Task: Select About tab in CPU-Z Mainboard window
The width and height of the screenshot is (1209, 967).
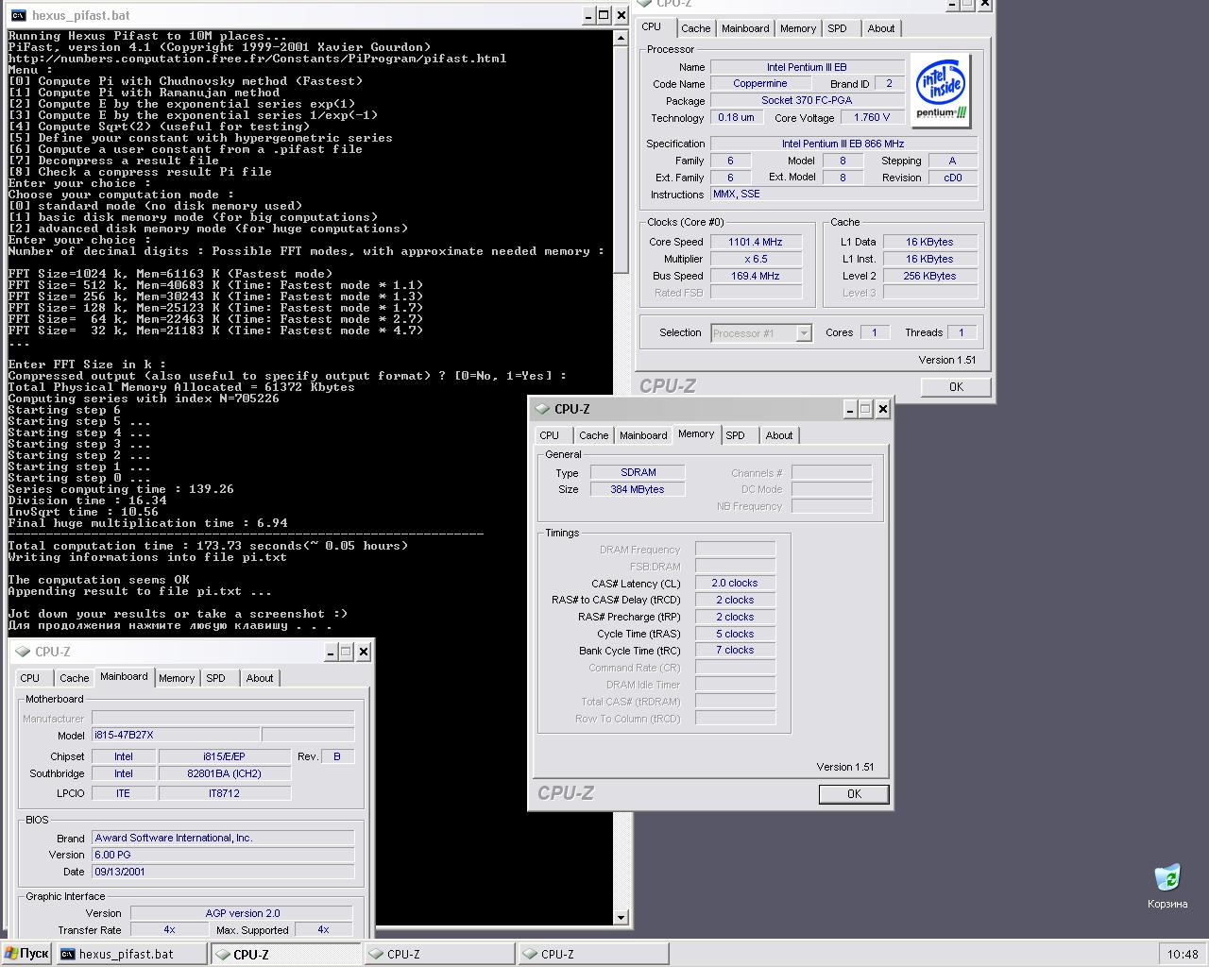Action: click(x=260, y=678)
